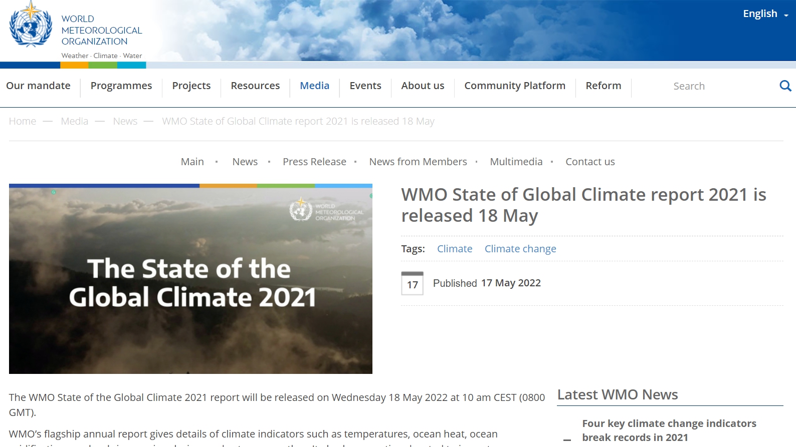Open Four key climate change indicators article
This screenshot has width=796, height=447.
(x=669, y=430)
